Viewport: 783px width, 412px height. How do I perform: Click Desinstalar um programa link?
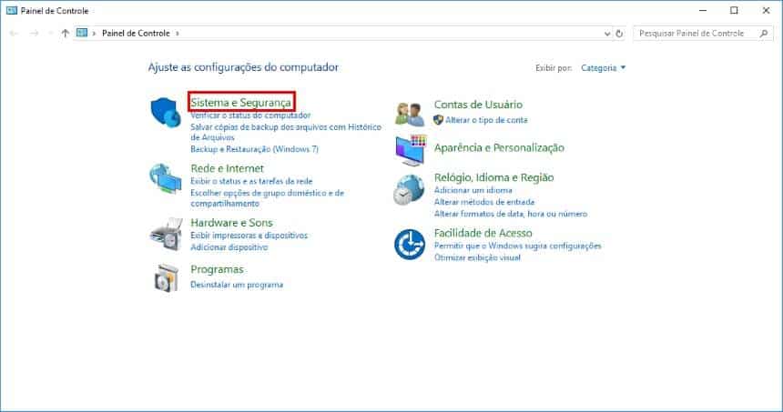tap(237, 285)
